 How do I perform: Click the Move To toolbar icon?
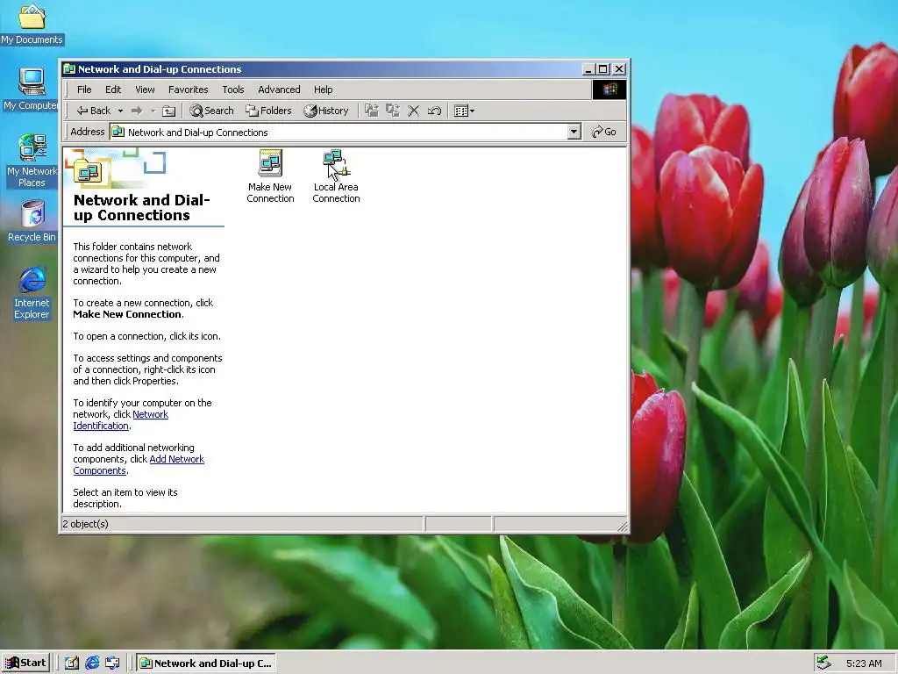pos(372,111)
